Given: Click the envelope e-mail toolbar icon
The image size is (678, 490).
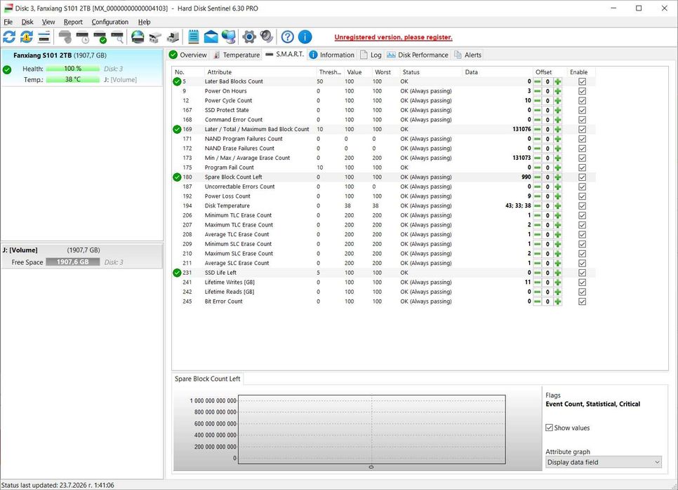Looking at the screenshot, I should click(x=211, y=37).
